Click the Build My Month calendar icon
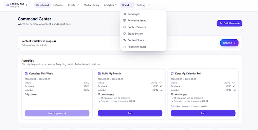 click(99, 73)
